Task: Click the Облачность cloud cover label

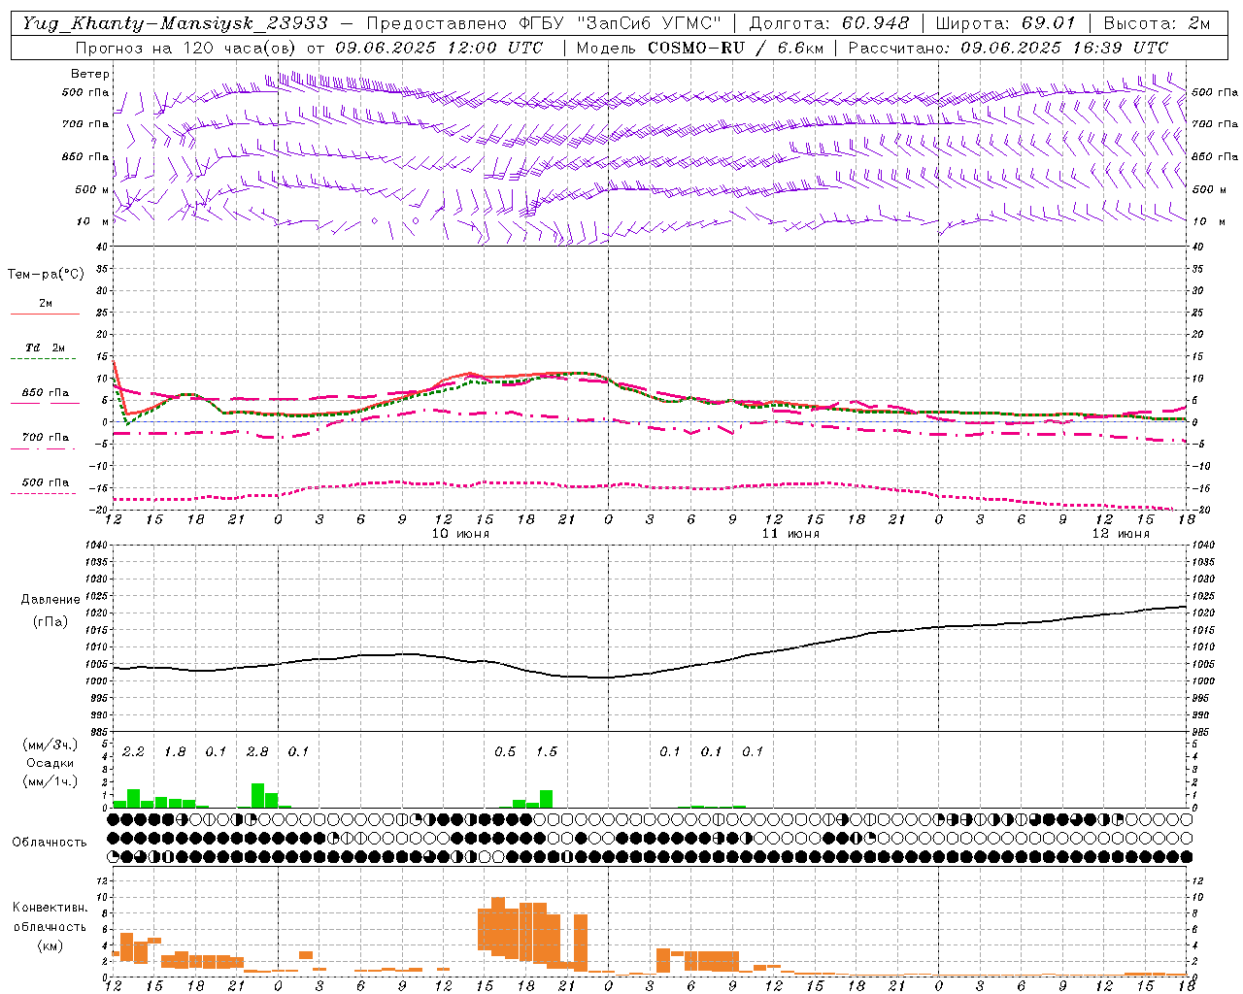Action: pyautogui.click(x=50, y=843)
